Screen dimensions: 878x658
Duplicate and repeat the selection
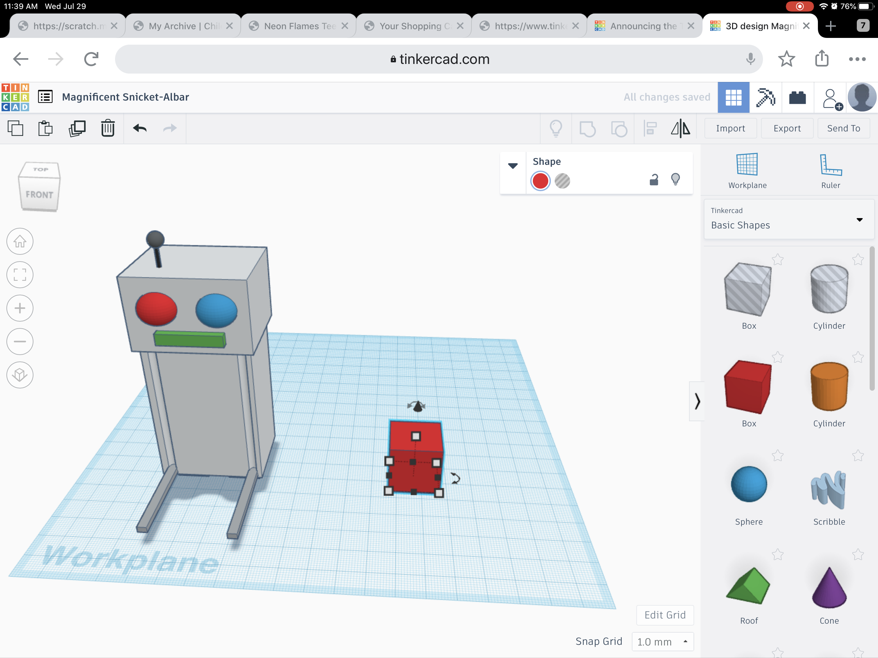tap(77, 129)
